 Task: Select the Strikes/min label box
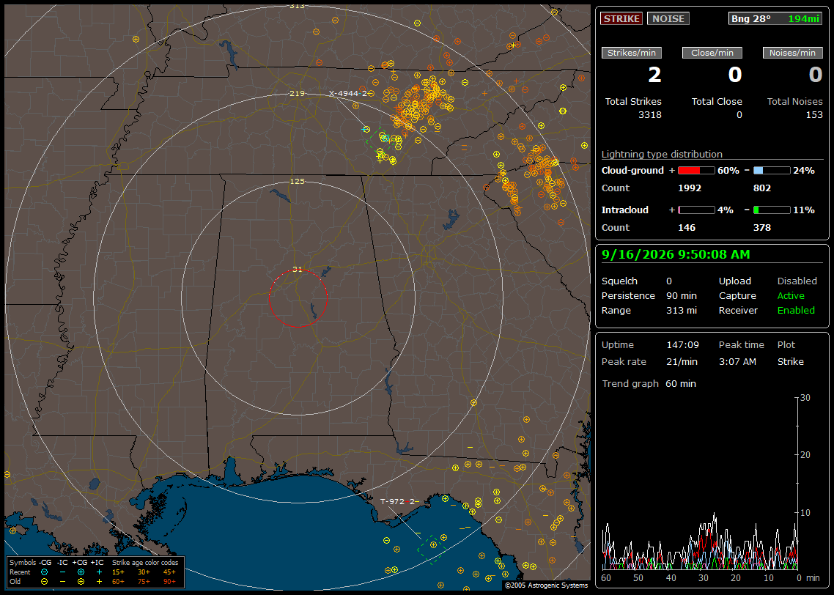[631, 53]
